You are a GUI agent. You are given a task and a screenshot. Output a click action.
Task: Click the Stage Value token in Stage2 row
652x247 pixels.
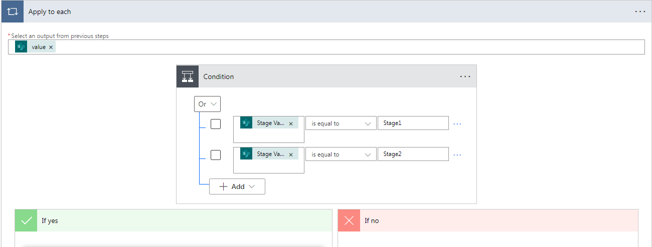point(269,154)
